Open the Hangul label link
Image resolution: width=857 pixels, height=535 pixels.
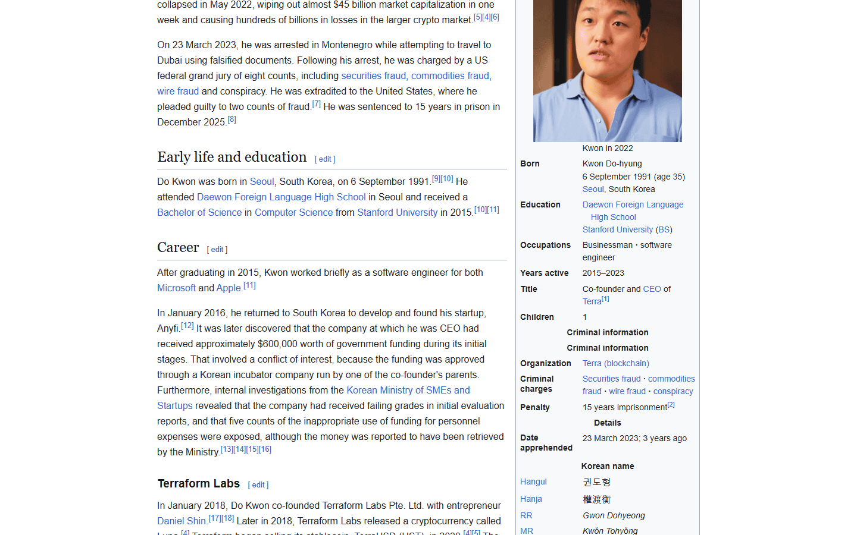(x=533, y=481)
